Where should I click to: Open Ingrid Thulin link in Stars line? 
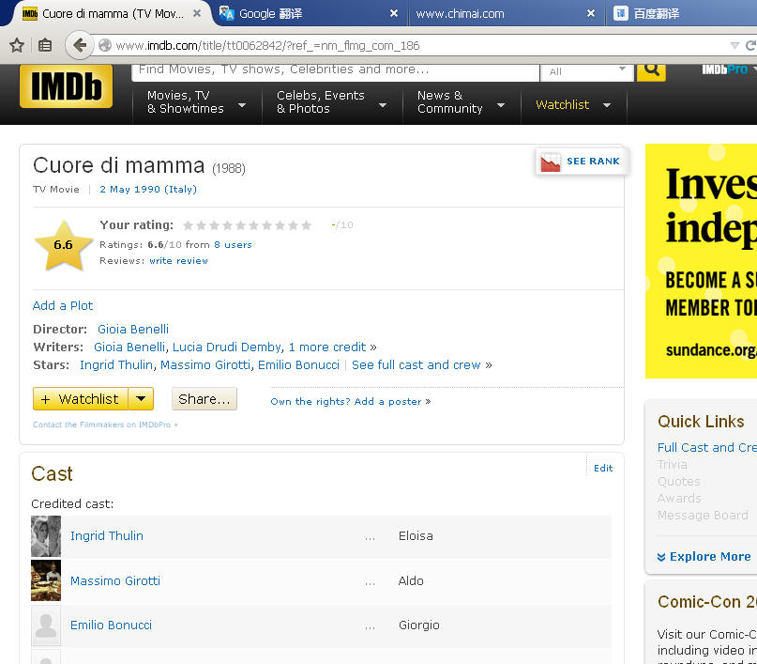coord(116,365)
